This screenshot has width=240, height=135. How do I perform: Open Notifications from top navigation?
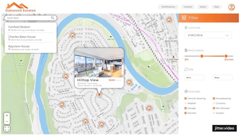coord(168,7)
